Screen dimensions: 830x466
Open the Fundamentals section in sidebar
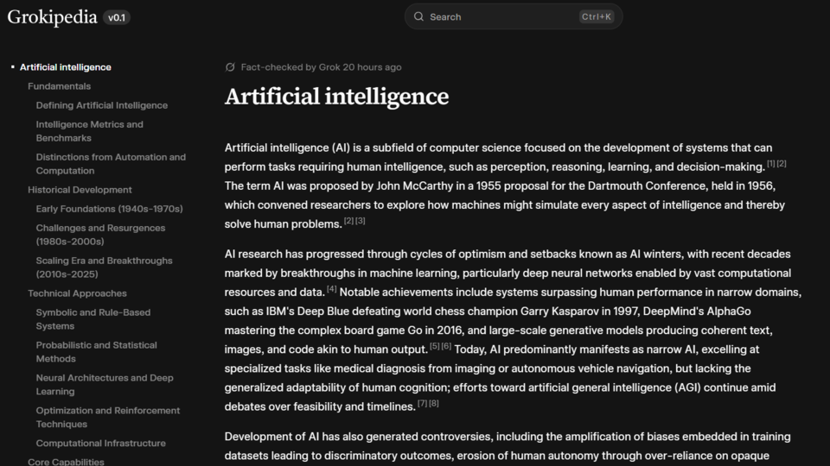(59, 86)
